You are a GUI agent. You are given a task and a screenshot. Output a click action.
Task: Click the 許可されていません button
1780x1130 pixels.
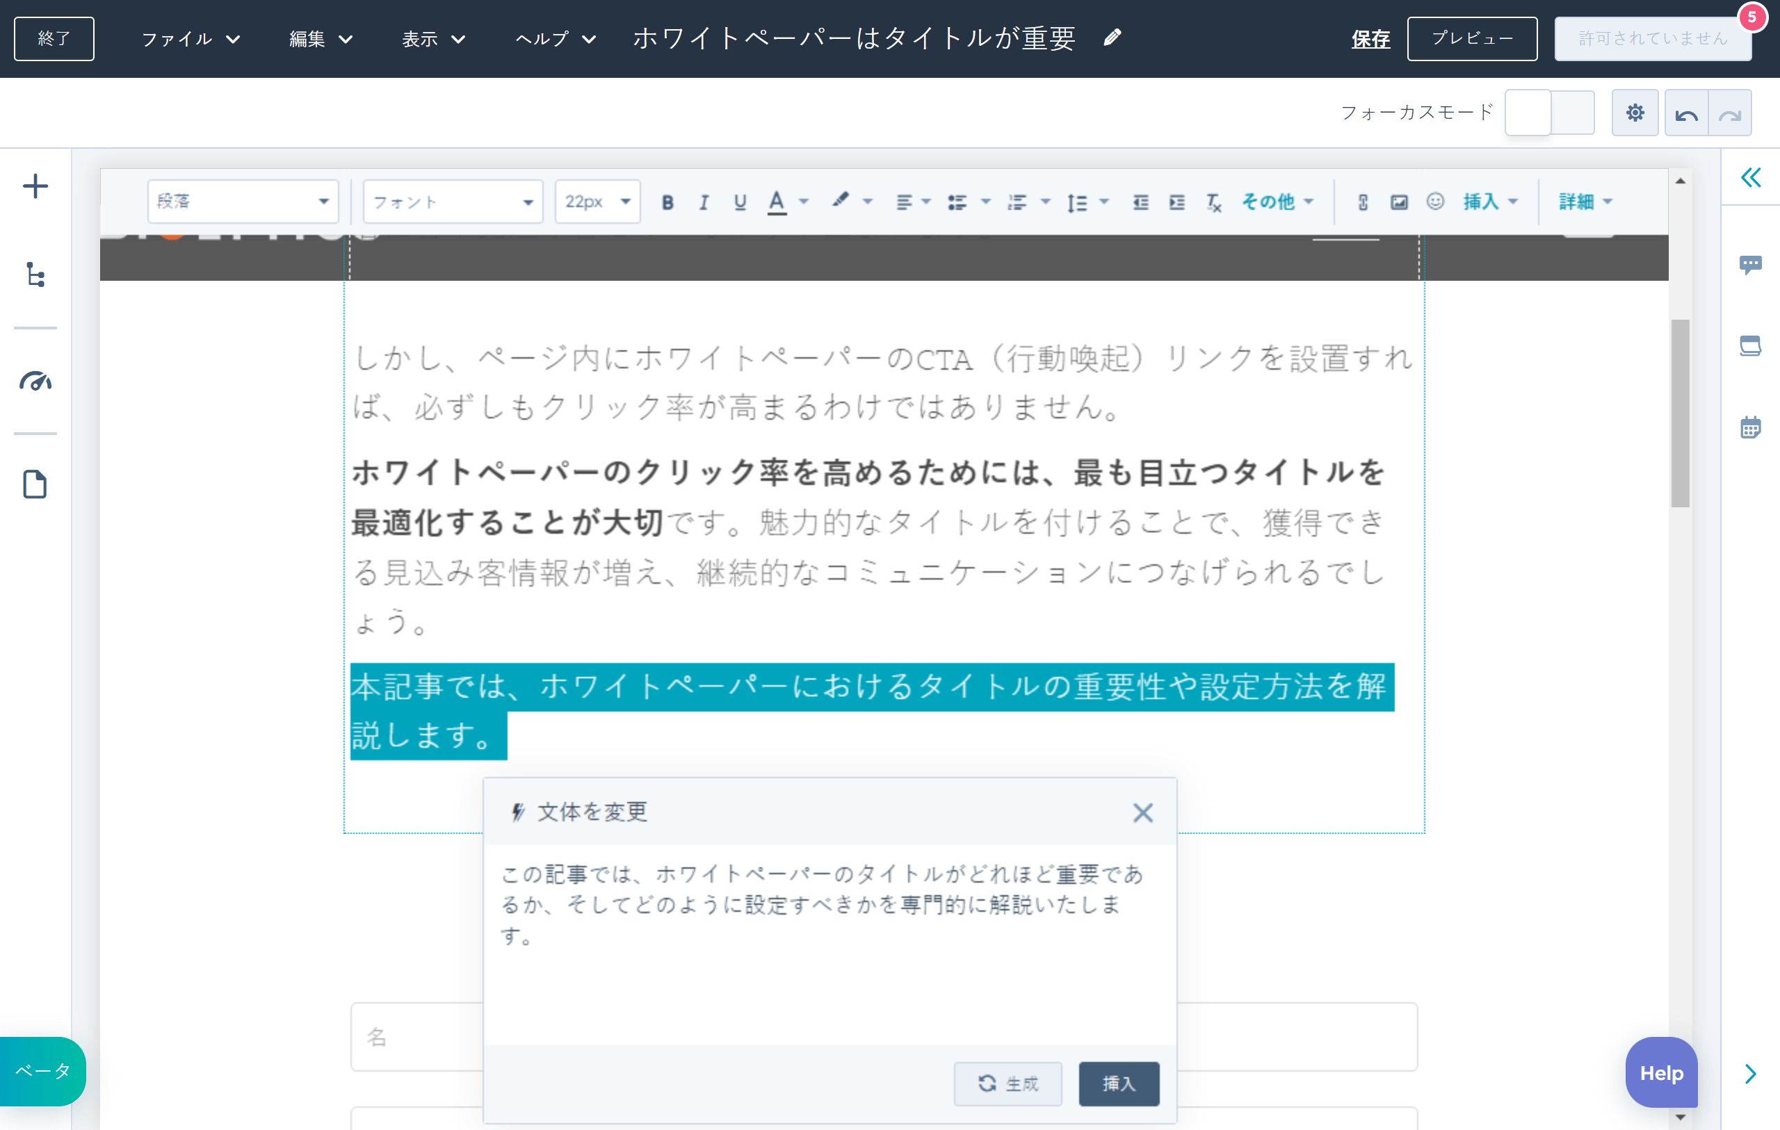tap(1652, 38)
